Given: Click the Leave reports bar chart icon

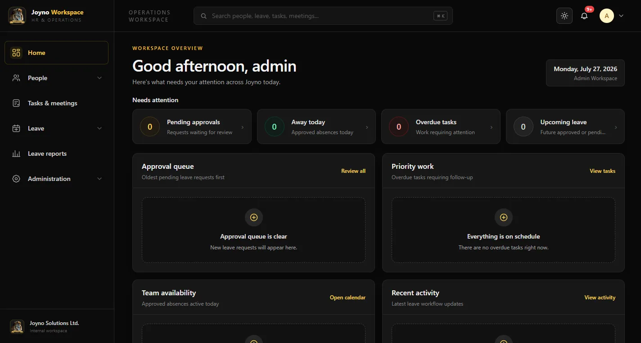Looking at the screenshot, I should tap(16, 153).
